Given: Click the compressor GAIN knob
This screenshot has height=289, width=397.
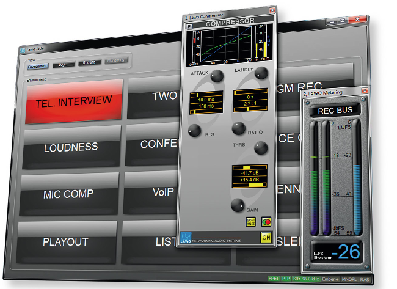Looking at the screenshot, I should (239, 205).
